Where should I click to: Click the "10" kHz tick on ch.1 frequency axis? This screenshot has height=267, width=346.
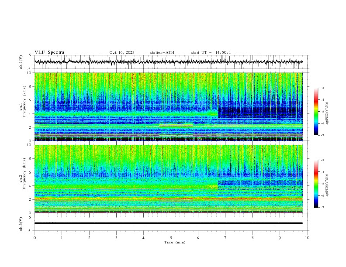[30, 73]
